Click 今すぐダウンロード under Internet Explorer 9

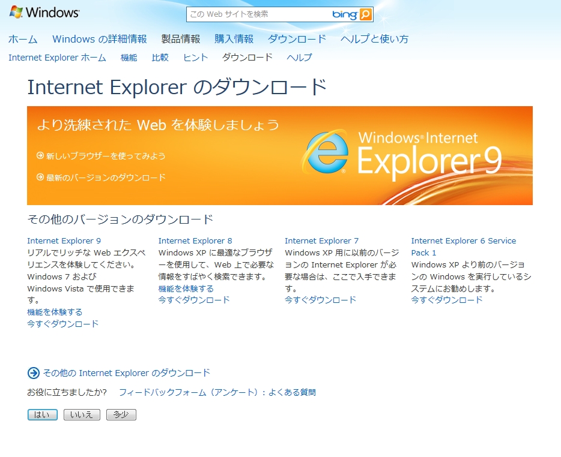tap(63, 324)
